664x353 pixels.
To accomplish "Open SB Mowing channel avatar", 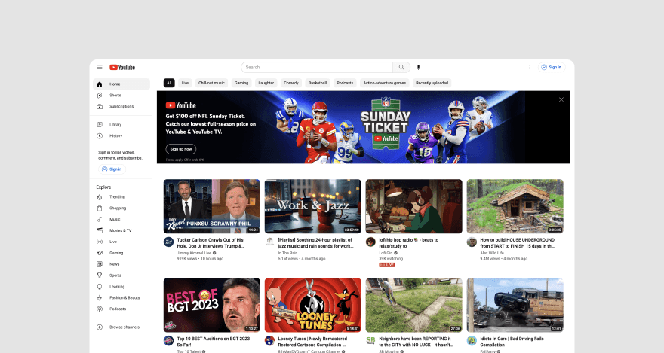I will pos(370,341).
